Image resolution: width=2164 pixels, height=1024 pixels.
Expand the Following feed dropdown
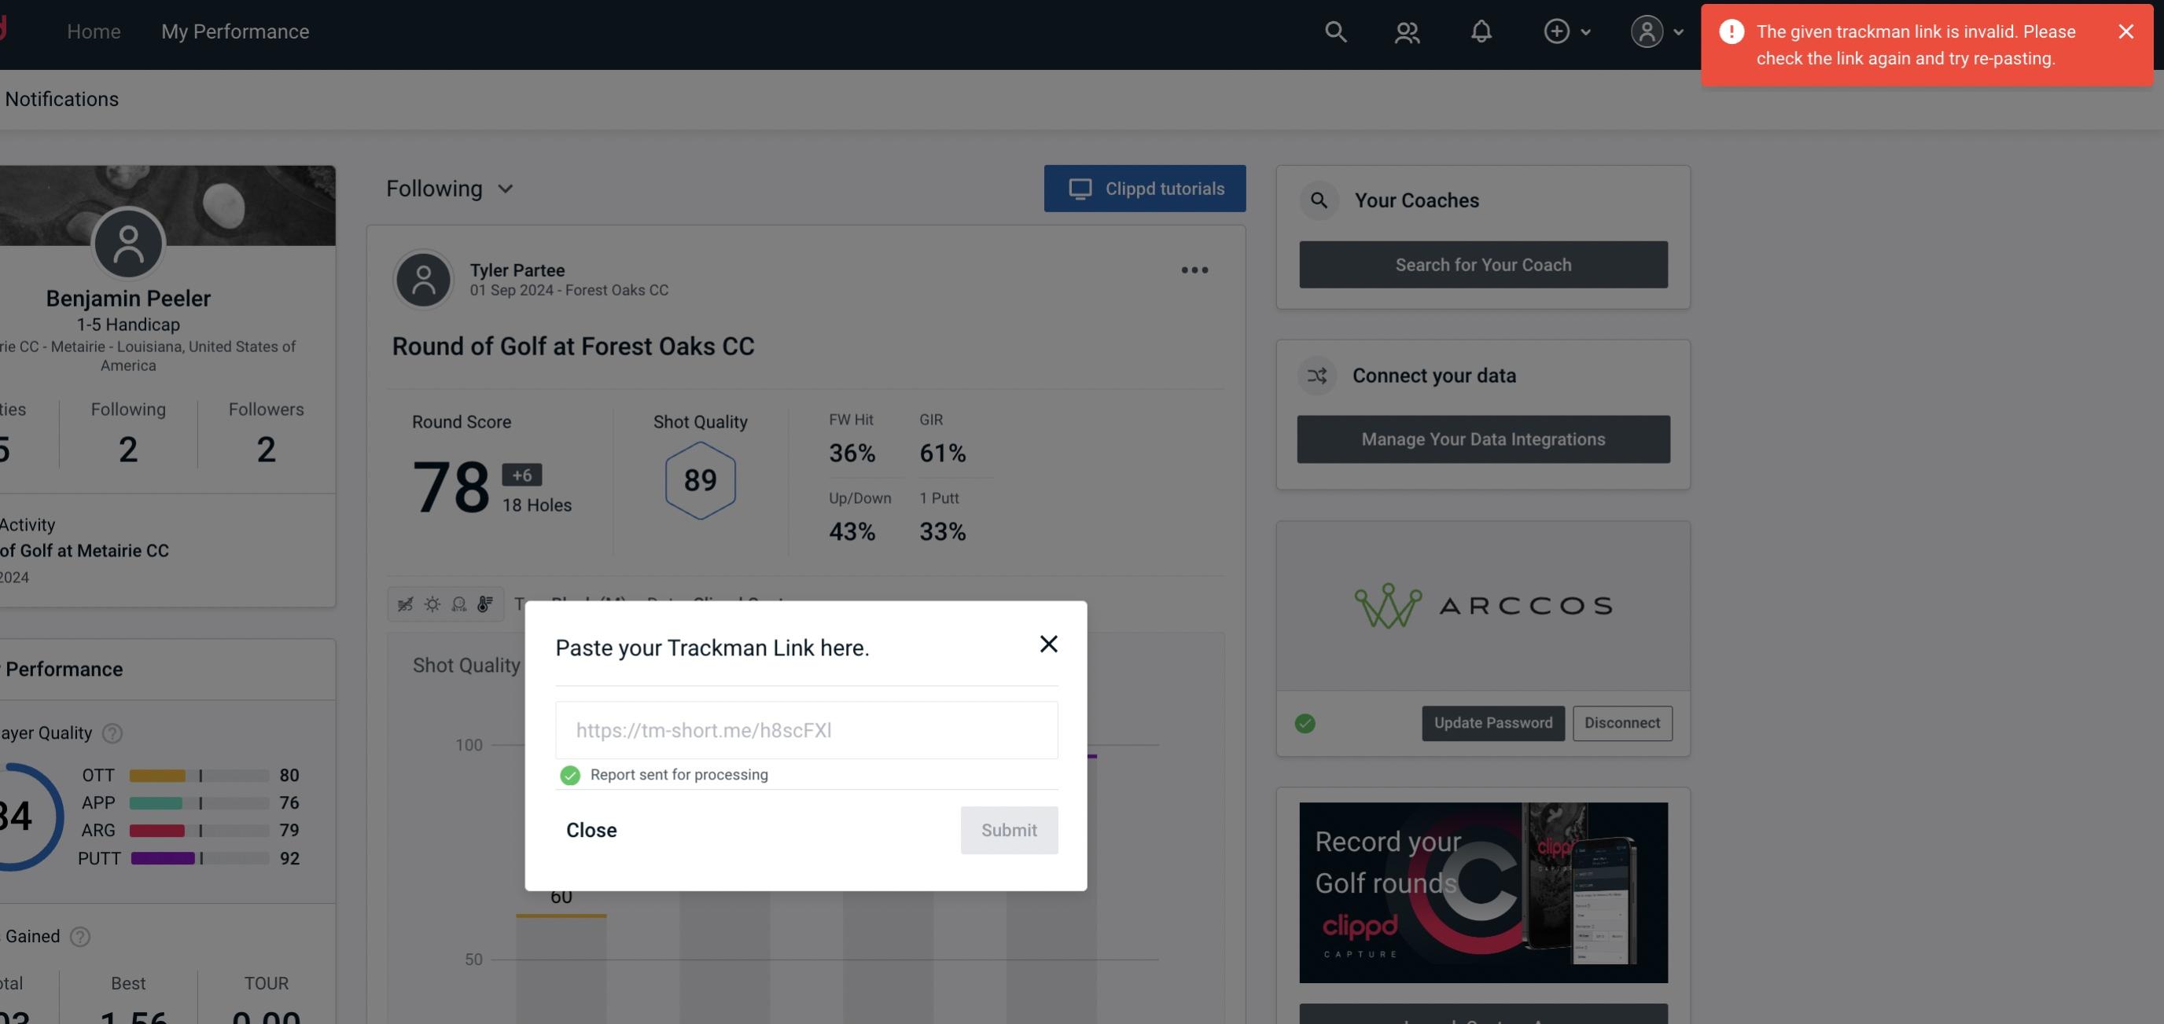[x=450, y=188]
